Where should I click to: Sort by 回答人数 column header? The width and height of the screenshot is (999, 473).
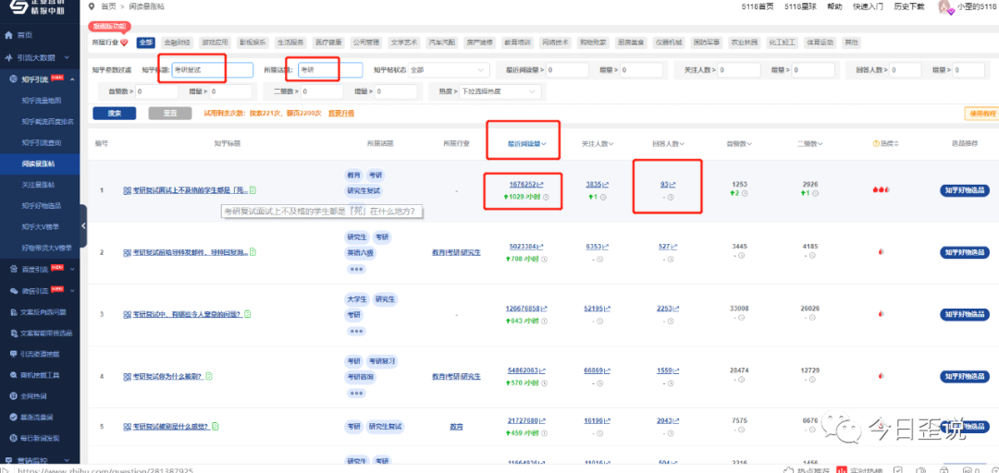668,144
